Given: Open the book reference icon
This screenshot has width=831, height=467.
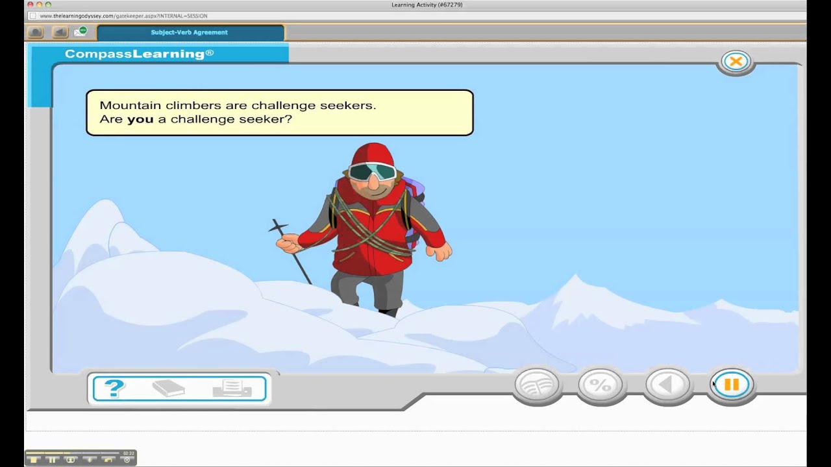Looking at the screenshot, I should click(x=169, y=389).
